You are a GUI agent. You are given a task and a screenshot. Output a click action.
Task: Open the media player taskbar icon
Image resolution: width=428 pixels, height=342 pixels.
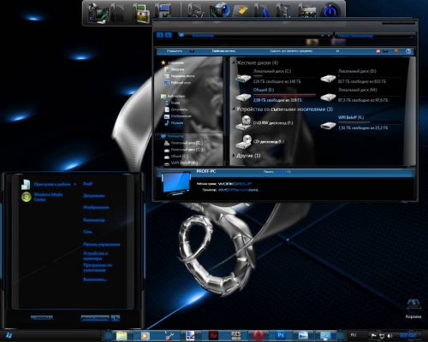tap(145, 335)
